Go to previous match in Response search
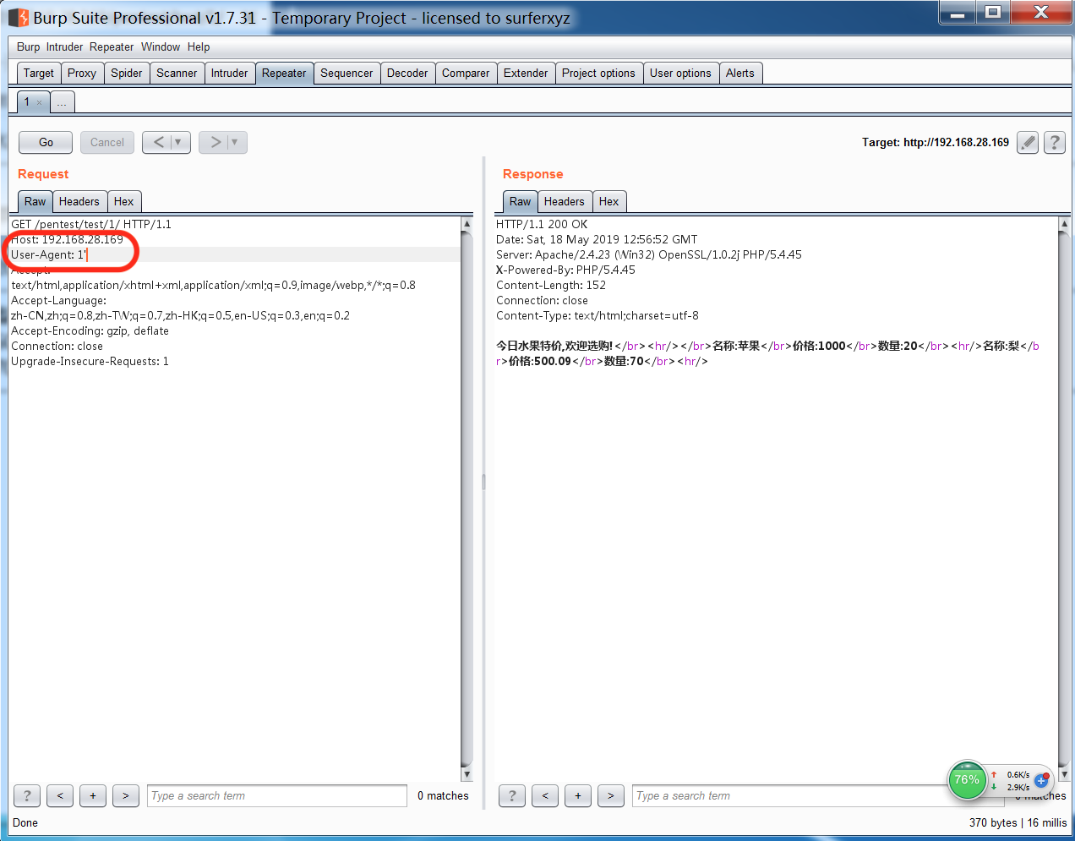The height and width of the screenshot is (841, 1075). [x=545, y=795]
